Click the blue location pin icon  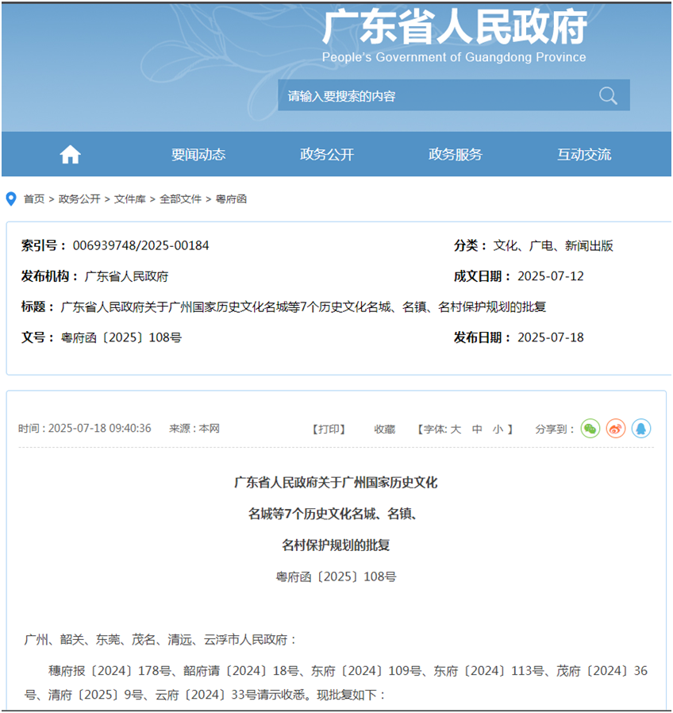(11, 198)
